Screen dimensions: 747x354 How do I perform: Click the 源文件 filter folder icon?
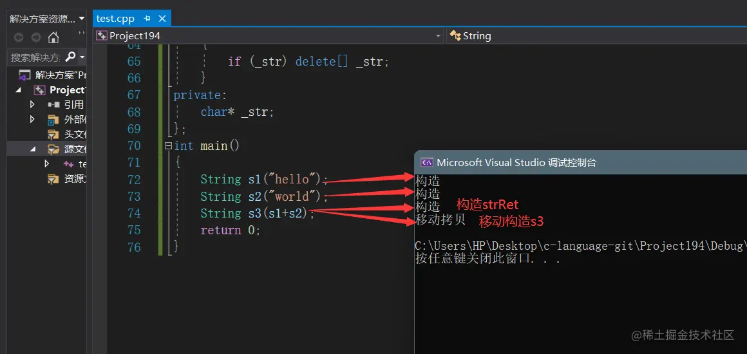(53, 149)
